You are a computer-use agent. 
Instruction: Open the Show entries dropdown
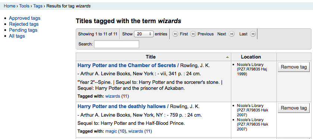pos(144,34)
